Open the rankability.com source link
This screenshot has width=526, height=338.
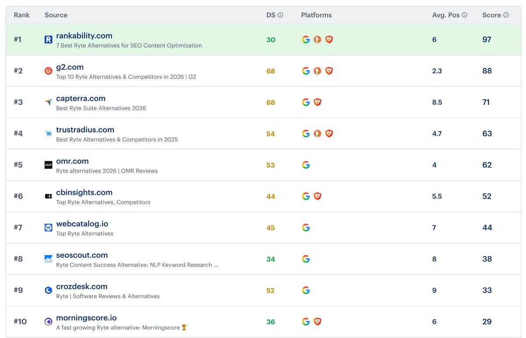pos(84,36)
